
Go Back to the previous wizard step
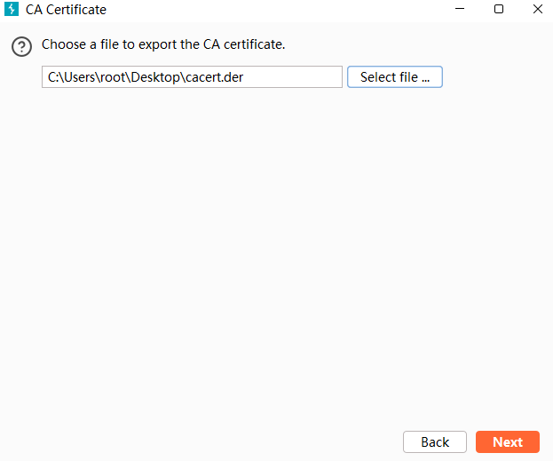pyautogui.click(x=435, y=442)
